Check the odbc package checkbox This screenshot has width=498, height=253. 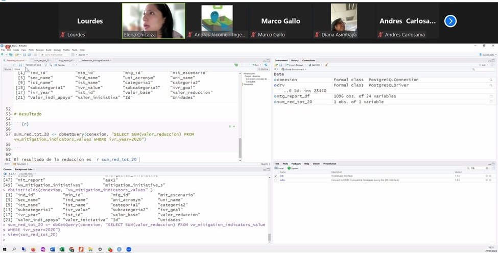tap(276, 180)
